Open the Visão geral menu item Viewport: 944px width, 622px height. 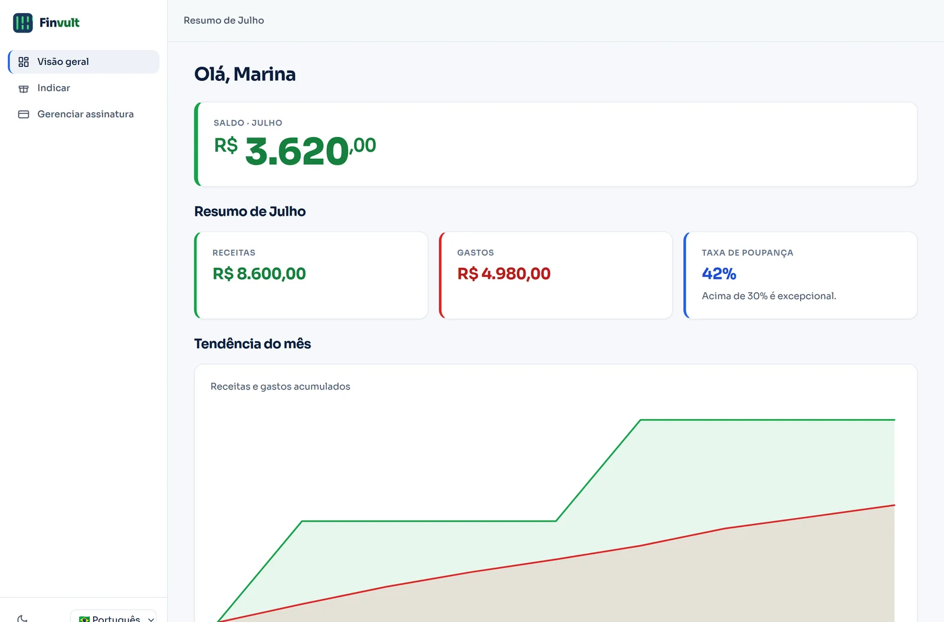84,62
